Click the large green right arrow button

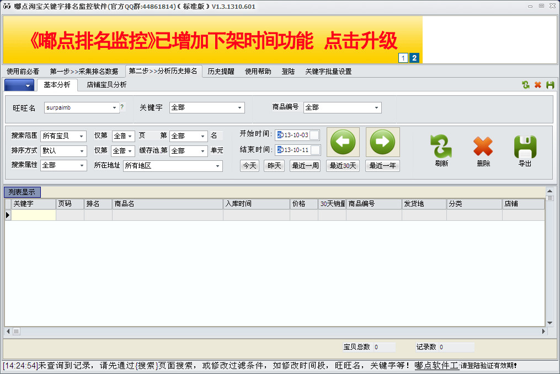click(382, 142)
